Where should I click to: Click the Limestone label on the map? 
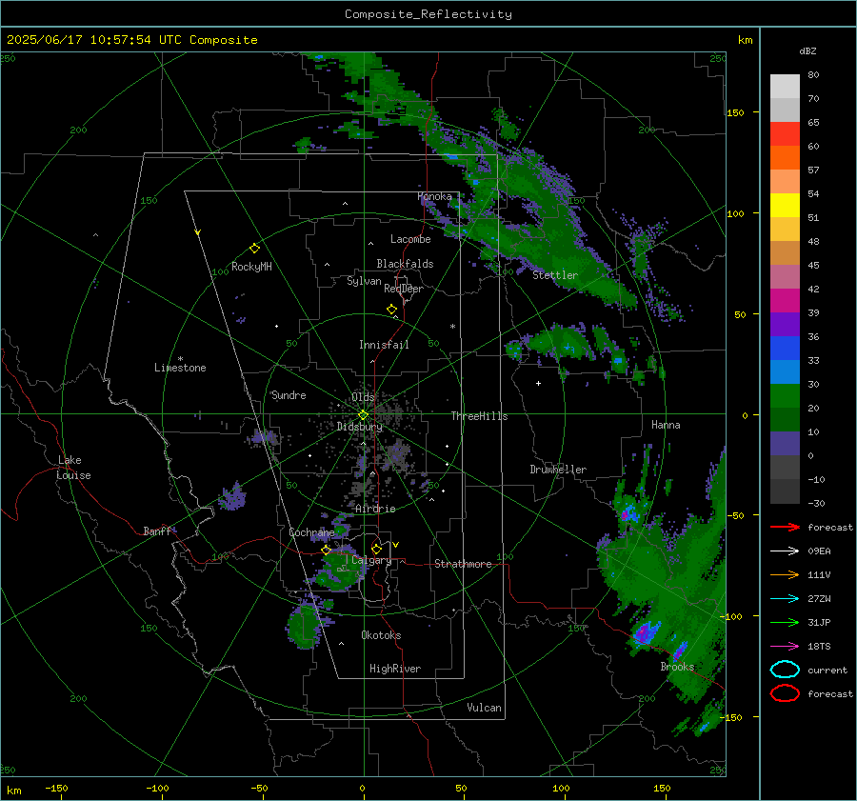[180, 368]
